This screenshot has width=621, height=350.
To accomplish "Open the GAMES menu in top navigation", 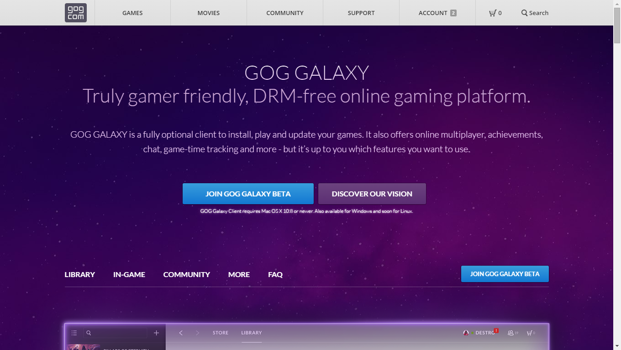I will (132, 13).
